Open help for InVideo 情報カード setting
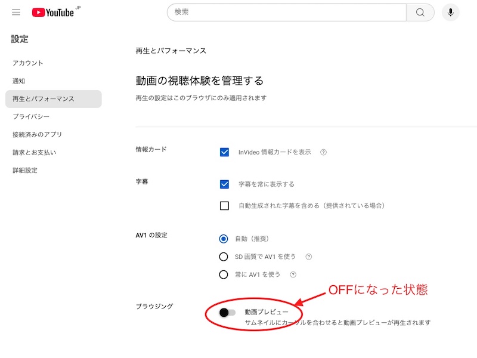477x358 pixels. point(323,152)
